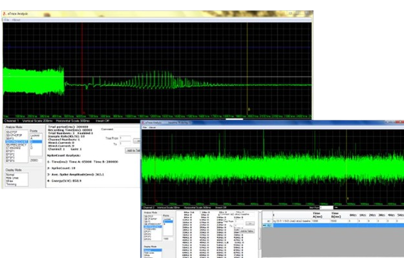This screenshot has width=404, height=258.
Task: Click Add to Table in the back window
Action: (133, 151)
